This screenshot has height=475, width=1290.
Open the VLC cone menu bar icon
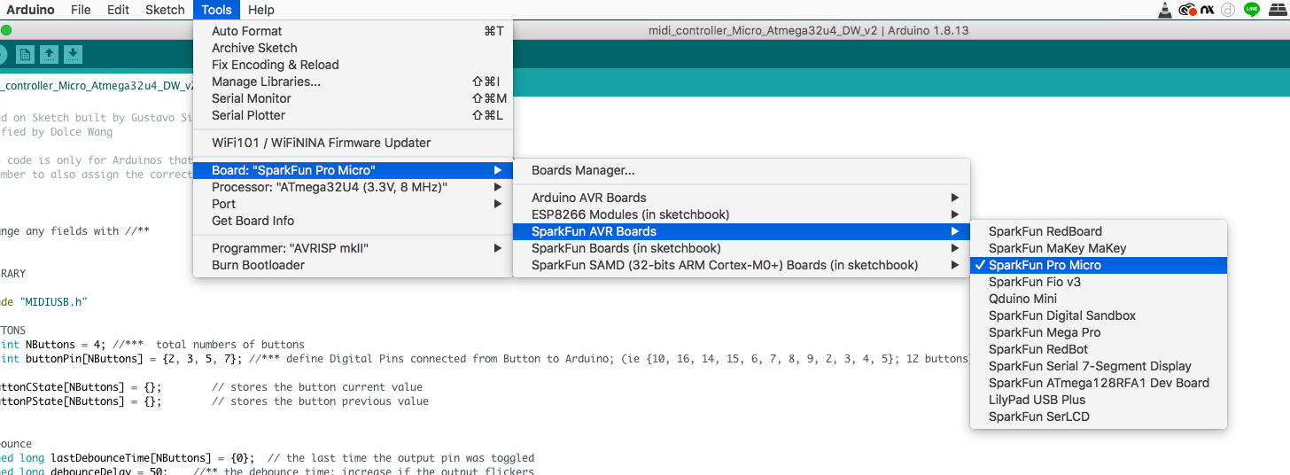click(1164, 10)
